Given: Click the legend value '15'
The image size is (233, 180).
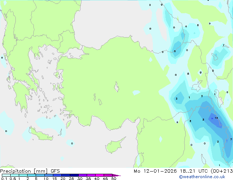Looking at the screenshot, I should point(54,179).
